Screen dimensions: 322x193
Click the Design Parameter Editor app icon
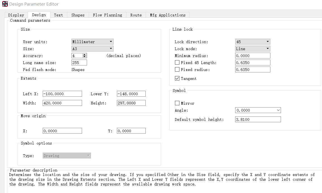point(5,4)
